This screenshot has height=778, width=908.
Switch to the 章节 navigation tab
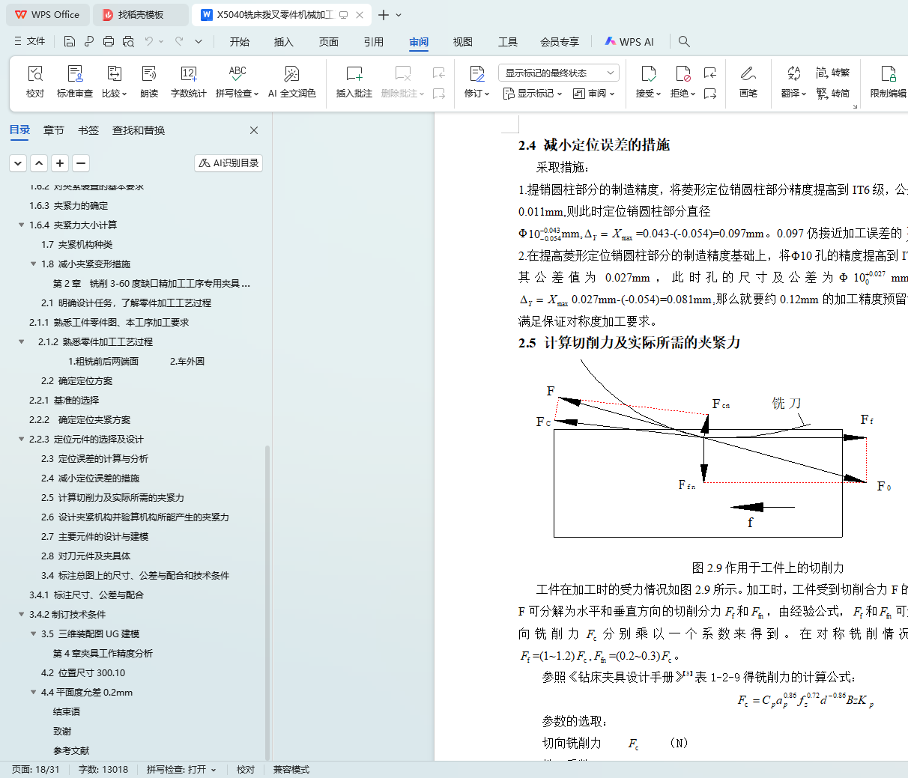(54, 130)
